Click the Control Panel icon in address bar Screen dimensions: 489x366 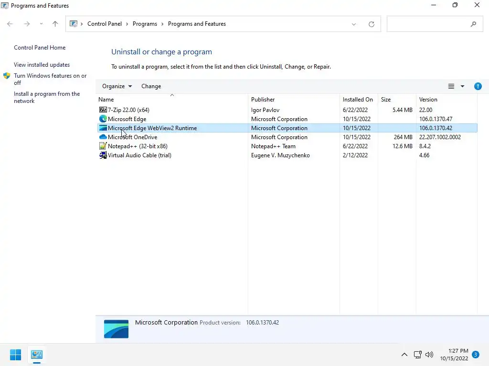click(73, 24)
